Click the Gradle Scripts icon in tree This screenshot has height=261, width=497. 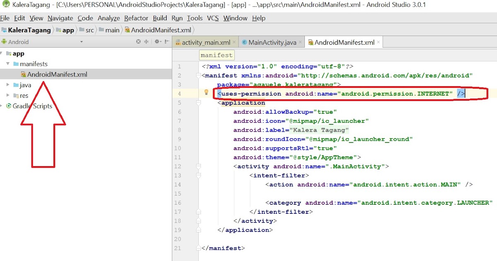pos(9,106)
